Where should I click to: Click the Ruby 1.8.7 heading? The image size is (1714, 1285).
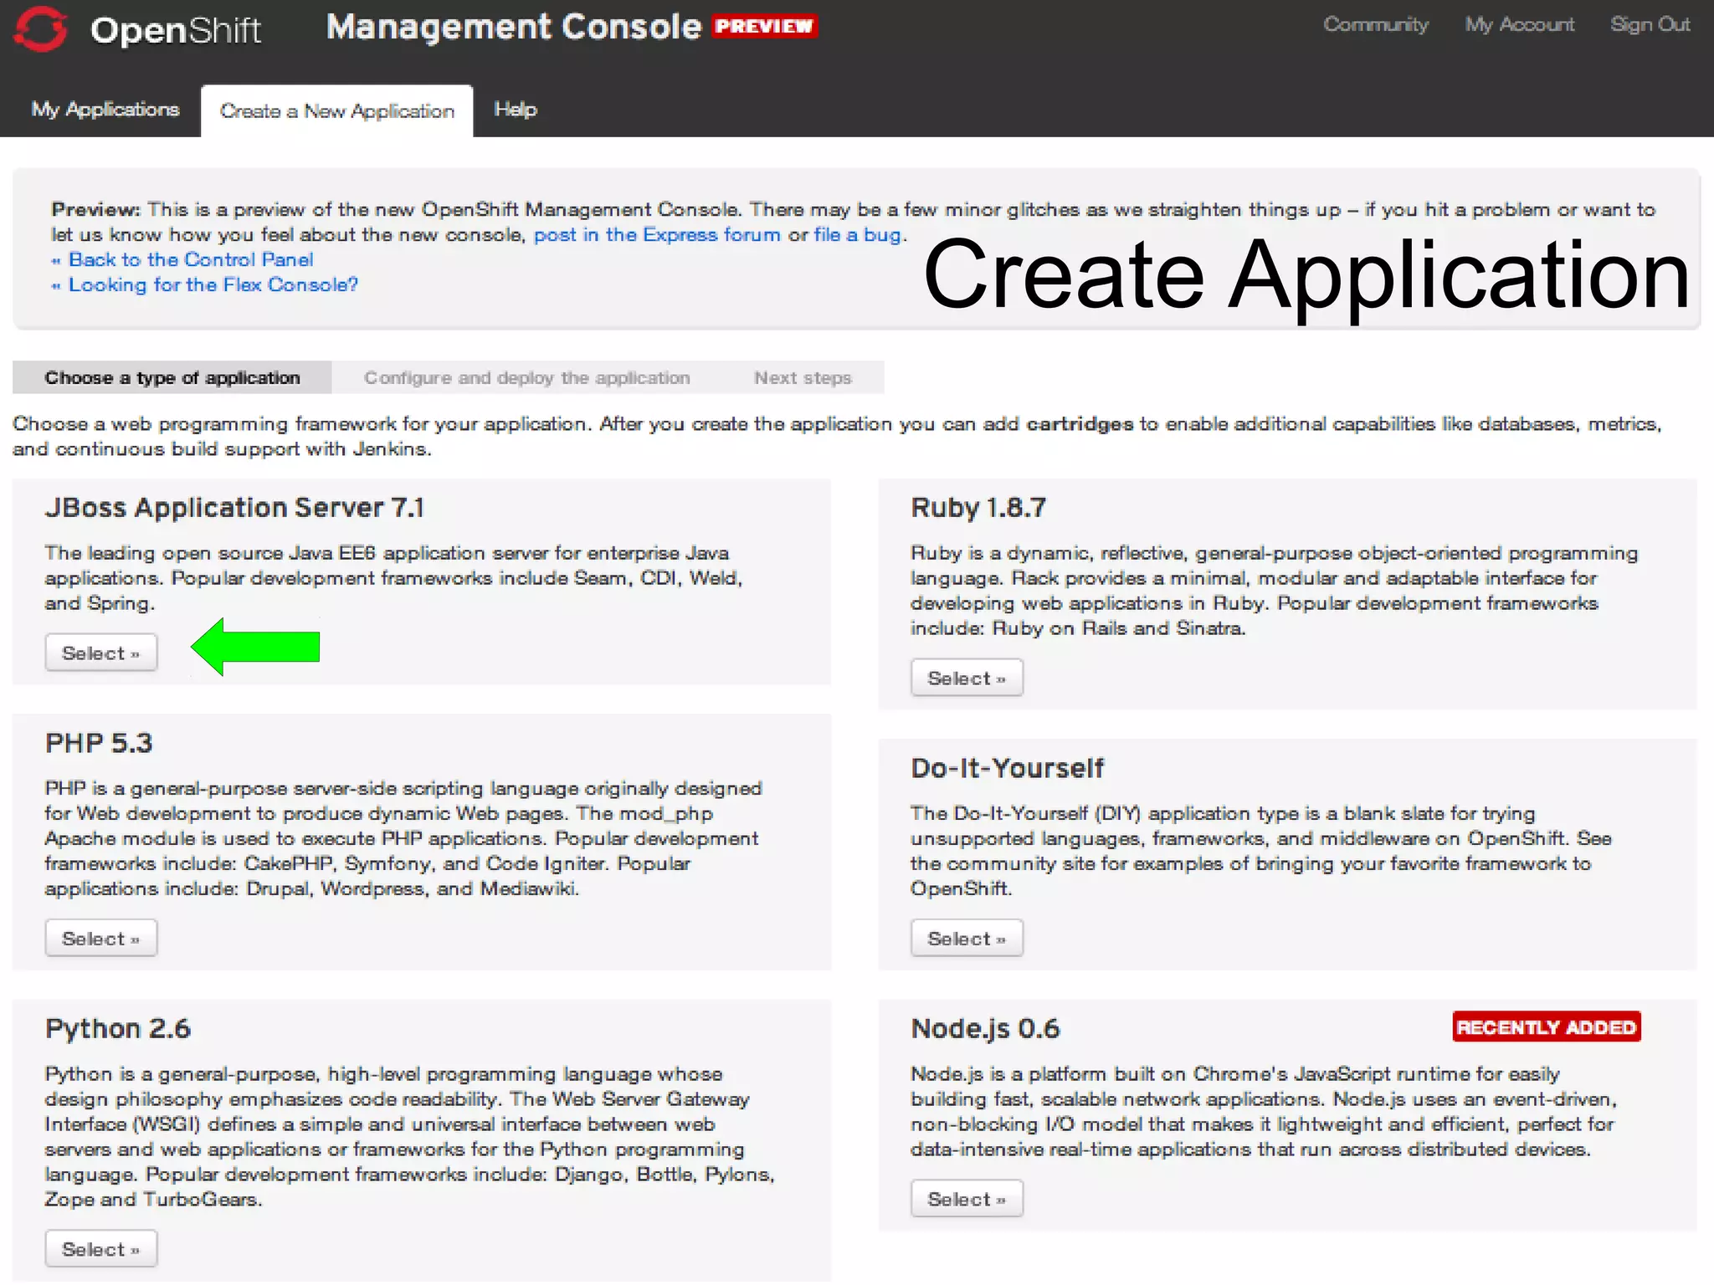click(x=978, y=508)
